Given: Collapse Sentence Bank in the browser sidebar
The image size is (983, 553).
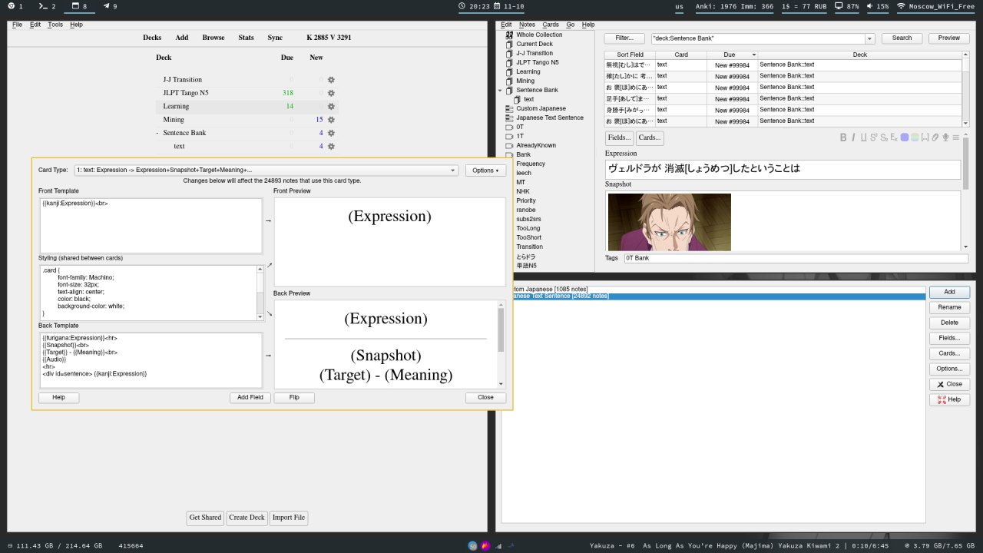Looking at the screenshot, I should [x=499, y=90].
